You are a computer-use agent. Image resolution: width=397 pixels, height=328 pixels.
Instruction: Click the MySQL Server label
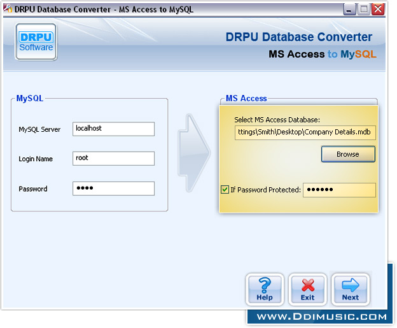click(x=39, y=129)
